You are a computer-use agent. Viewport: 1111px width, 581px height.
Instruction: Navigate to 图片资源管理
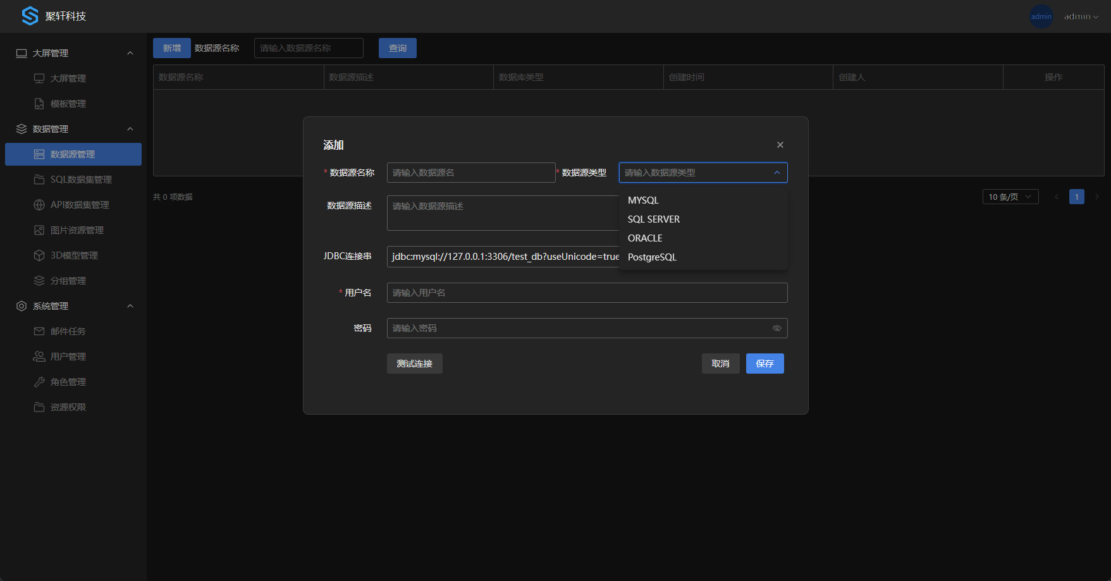click(x=73, y=230)
